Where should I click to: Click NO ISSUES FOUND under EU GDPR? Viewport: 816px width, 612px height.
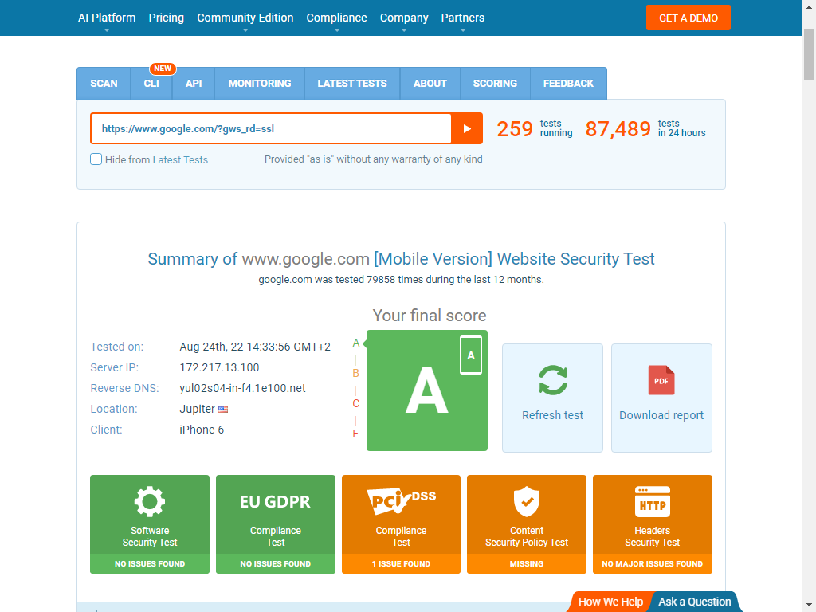tap(275, 563)
